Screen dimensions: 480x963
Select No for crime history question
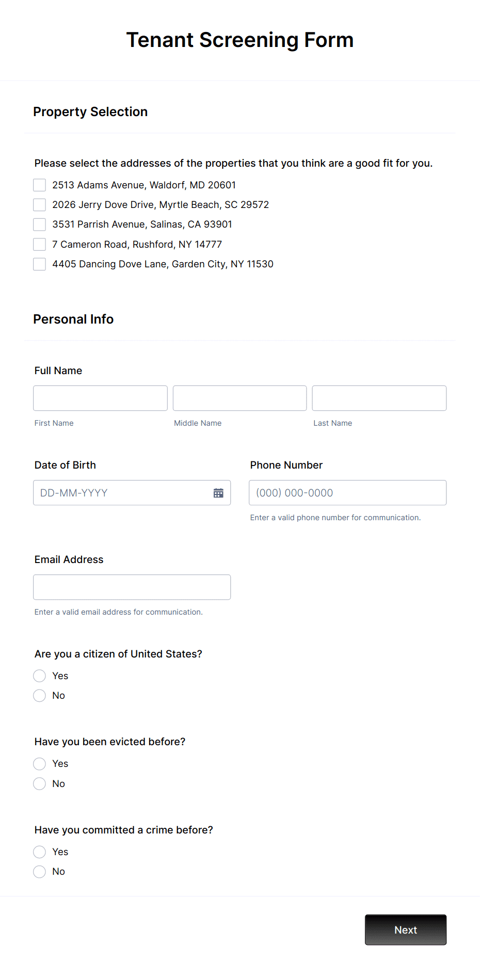pos(39,871)
